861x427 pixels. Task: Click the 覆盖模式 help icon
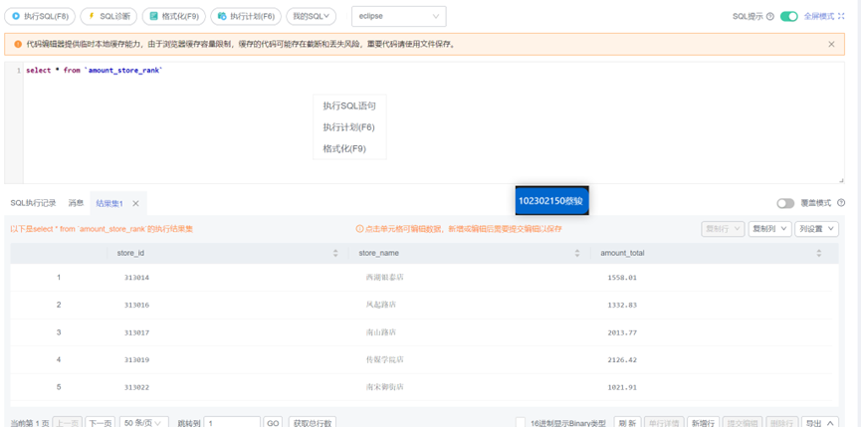coord(841,203)
